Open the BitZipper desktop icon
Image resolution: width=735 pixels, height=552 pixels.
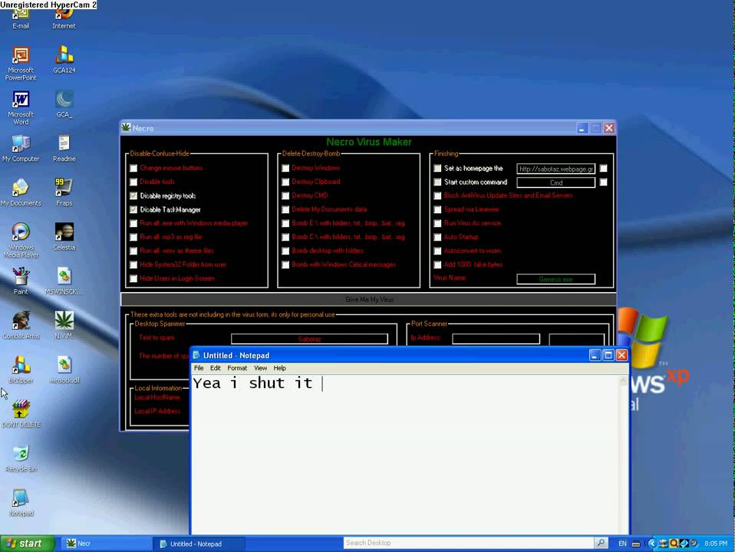[x=21, y=370]
